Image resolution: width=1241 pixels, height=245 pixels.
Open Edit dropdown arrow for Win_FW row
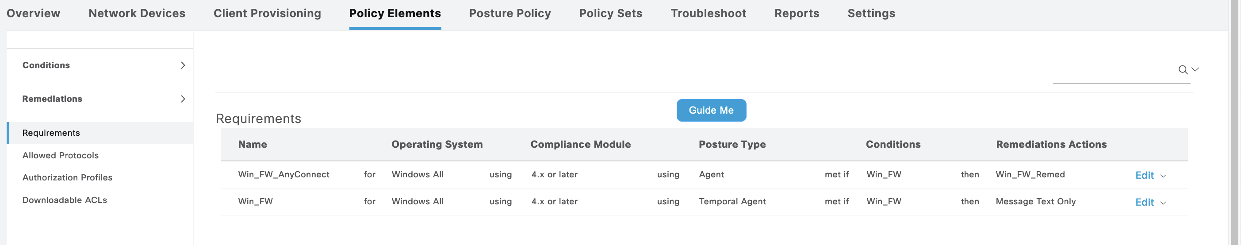click(1164, 203)
